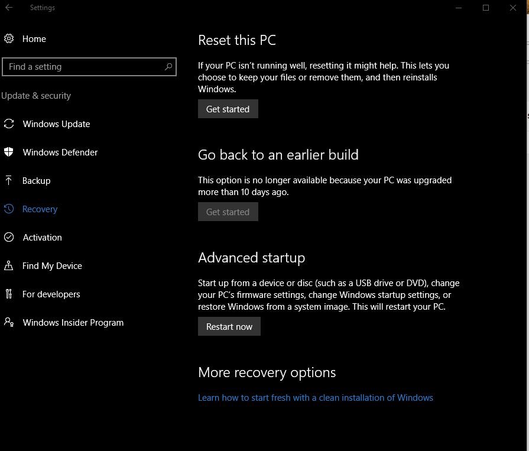Viewport: 529px width, 451px height.
Task: Maximize the Settings window
Action: pos(486,8)
